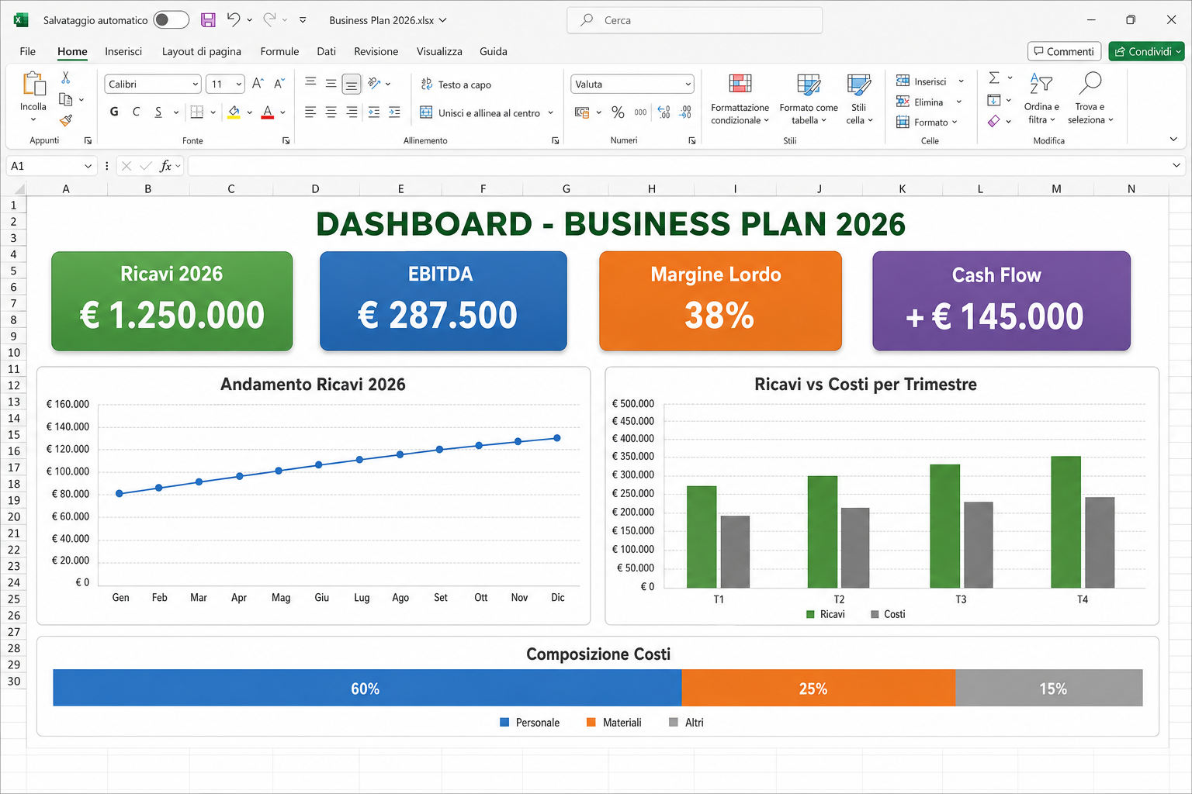Open the Guida tab
The image size is (1192, 794).
(494, 51)
